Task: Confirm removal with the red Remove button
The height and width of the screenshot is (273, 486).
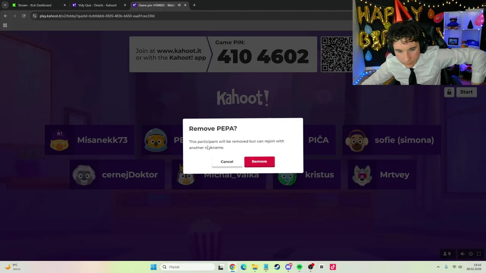Action: tap(259, 162)
